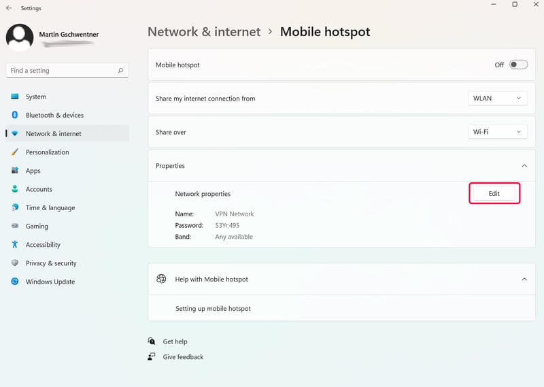Click the Personalization paintbrush icon

tap(14, 152)
